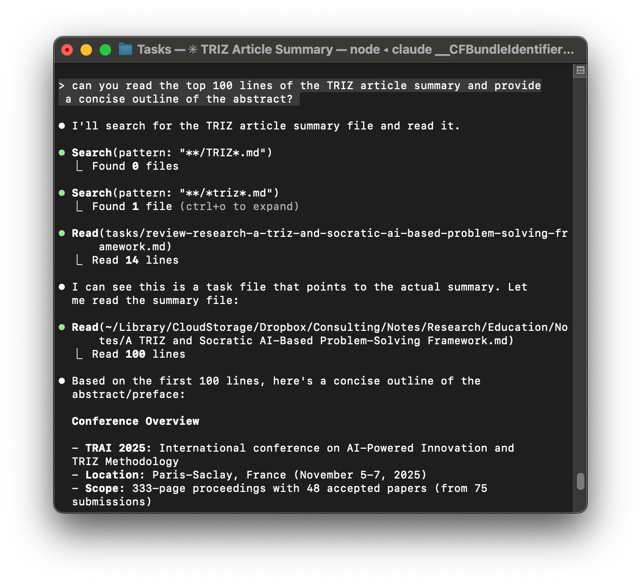Click the Found 0 files result line

pos(135,166)
